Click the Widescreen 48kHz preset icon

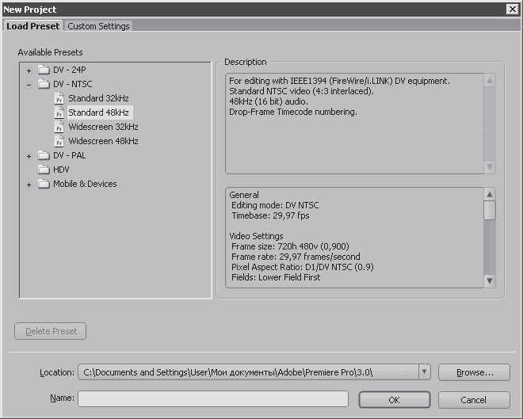59,141
